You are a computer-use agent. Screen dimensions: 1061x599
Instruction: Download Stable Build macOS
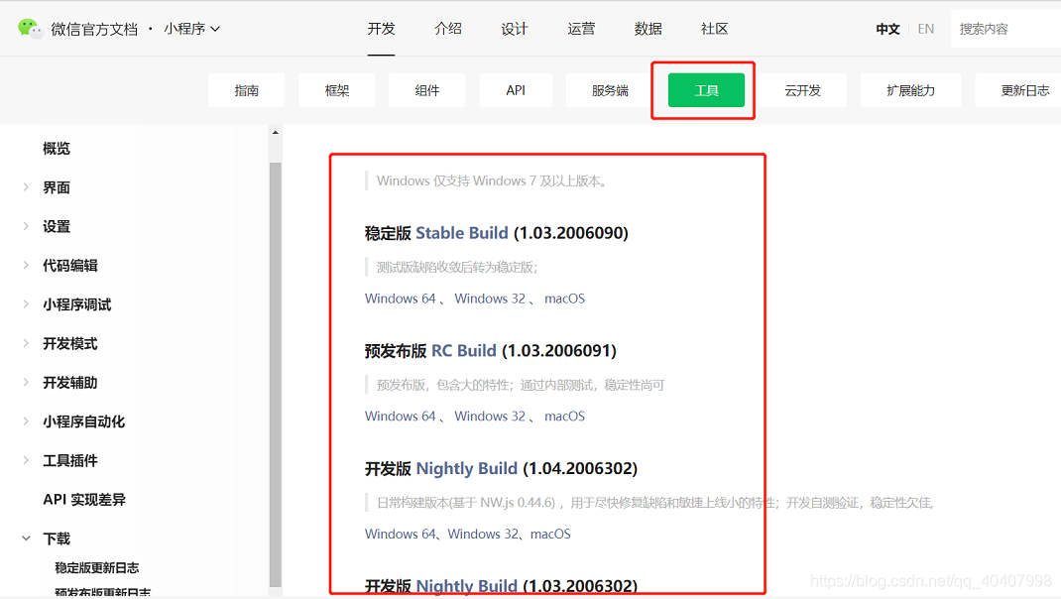click(564, 299)
